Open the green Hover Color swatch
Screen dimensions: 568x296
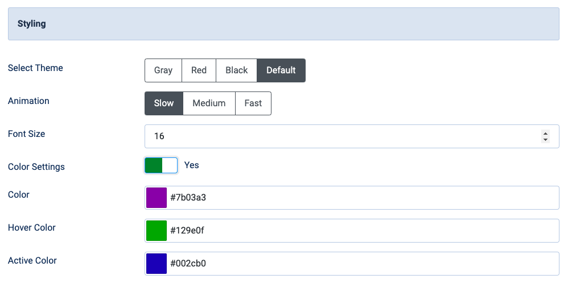pos(156,231)
